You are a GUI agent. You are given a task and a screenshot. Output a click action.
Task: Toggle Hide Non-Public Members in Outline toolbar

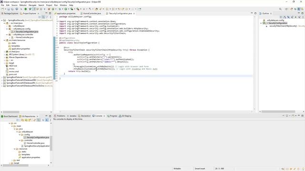tap(295, 17)
